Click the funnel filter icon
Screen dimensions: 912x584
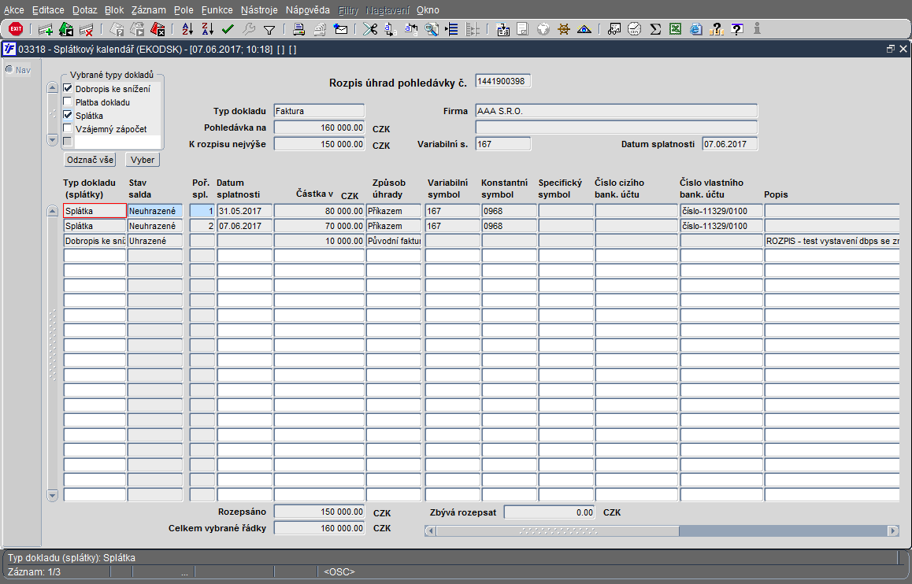[x=269, y=29]
